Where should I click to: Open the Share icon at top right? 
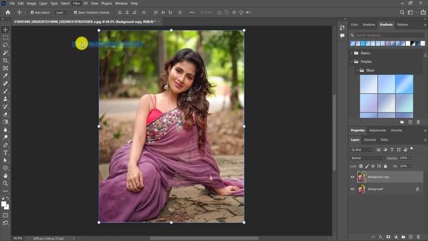[423, 12]
